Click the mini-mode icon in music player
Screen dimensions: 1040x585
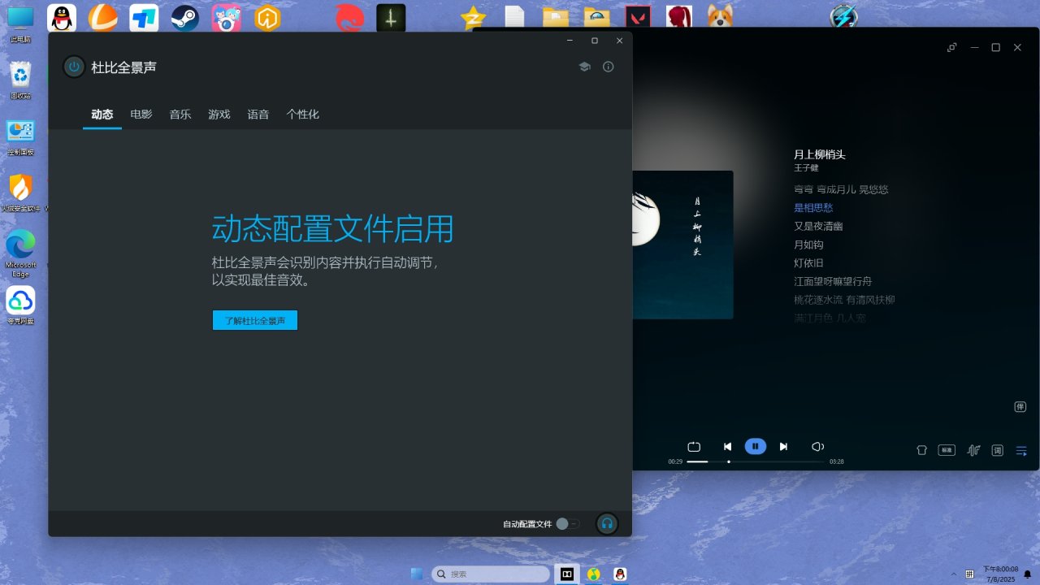[951, 48]
